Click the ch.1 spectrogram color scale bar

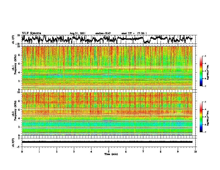coord(201,71)
